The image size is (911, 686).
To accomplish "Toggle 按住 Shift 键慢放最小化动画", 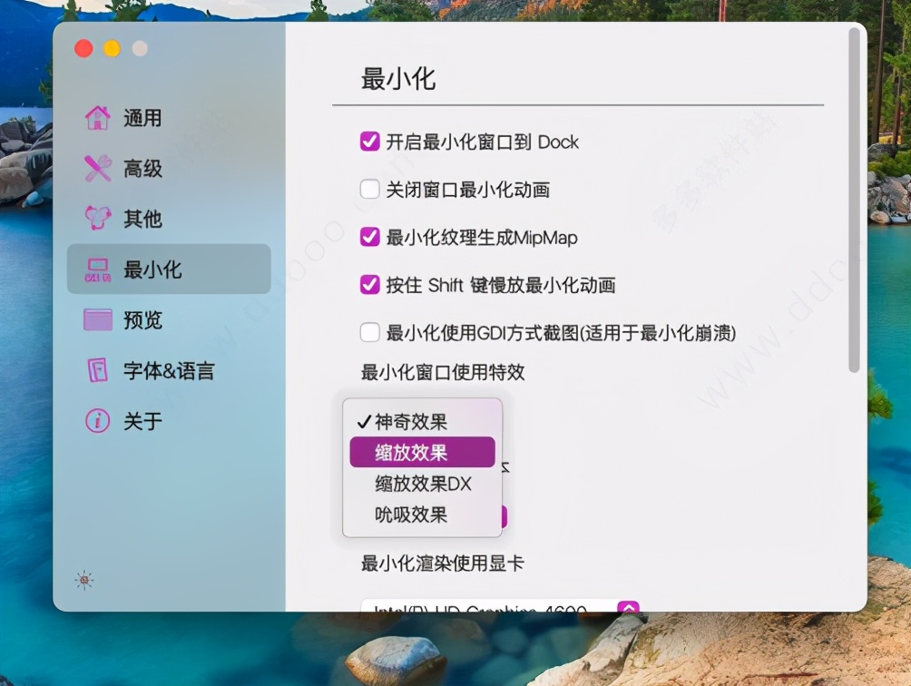I will pyautogui.click(x=369, y=284).
